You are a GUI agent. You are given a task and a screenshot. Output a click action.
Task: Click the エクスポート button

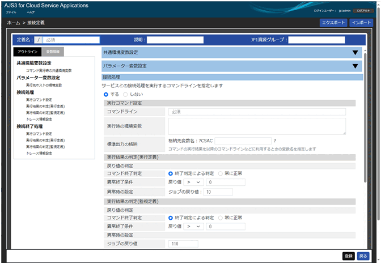[333, 23]
